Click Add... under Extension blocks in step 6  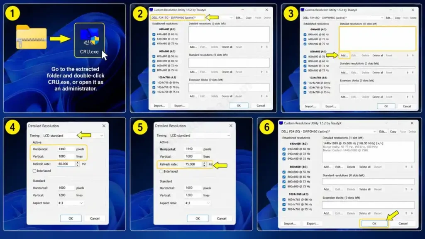click(327, 213)
